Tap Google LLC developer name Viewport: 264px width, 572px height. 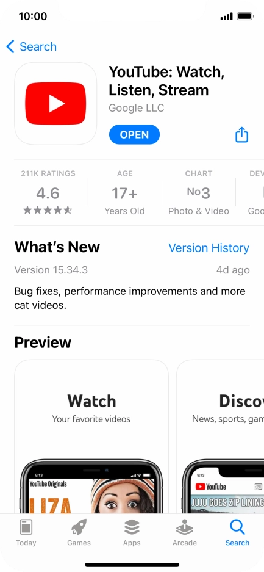[x=136, y=108]
